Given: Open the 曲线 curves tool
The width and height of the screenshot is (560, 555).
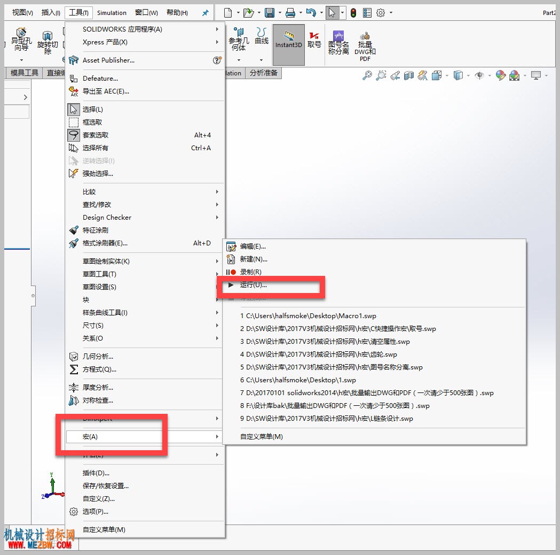Looking at the screenshot, I should click(x=262, y=36).
